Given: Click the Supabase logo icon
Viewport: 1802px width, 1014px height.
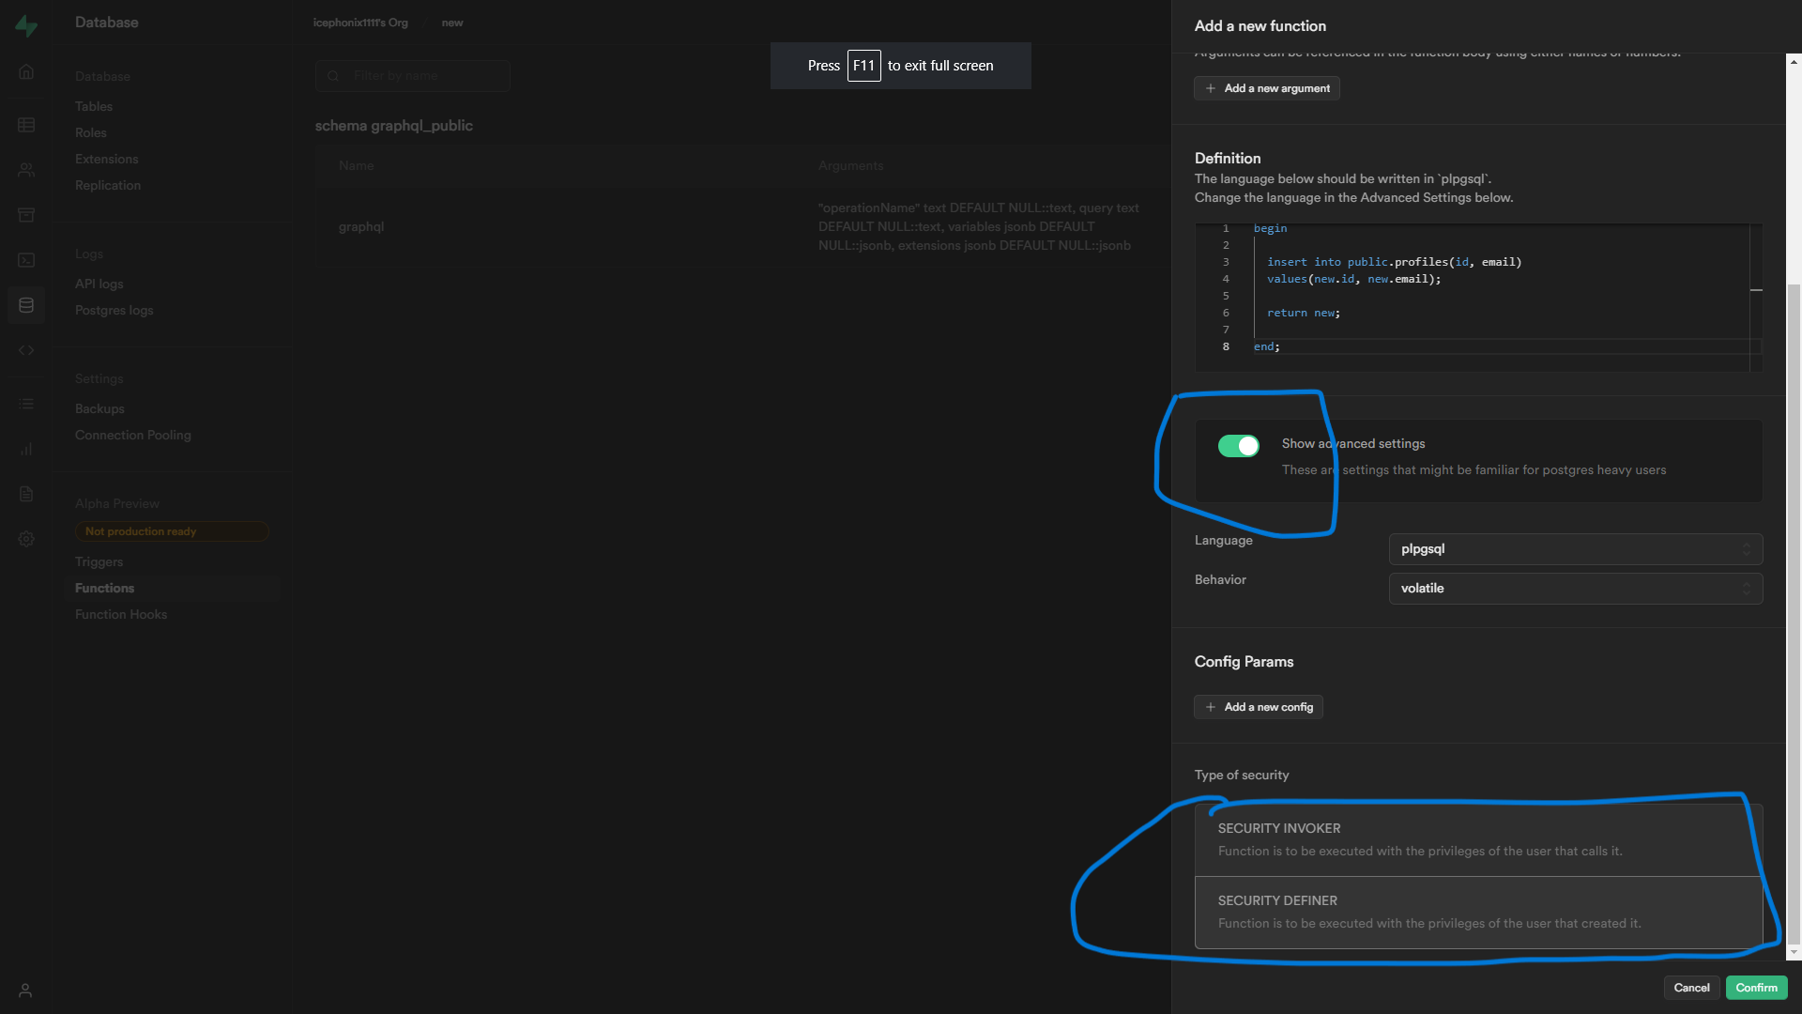Looking at the screenshot, I should [26, 26].
